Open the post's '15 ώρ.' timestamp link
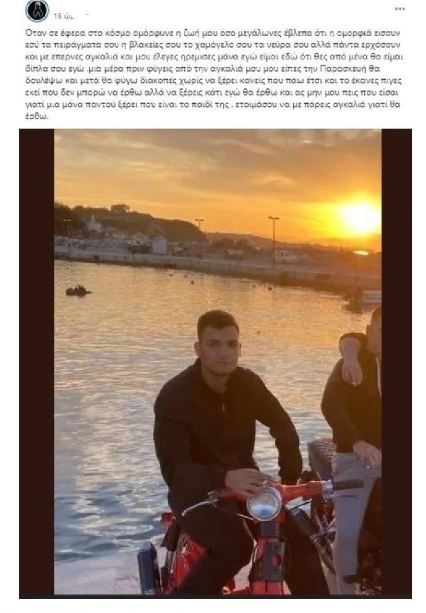This screenshot has height=613, width=426. tap(63, 16)
